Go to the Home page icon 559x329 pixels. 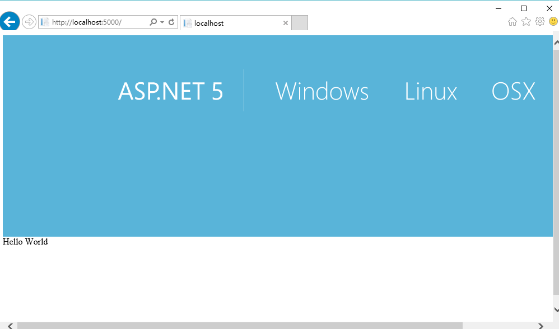513,22
